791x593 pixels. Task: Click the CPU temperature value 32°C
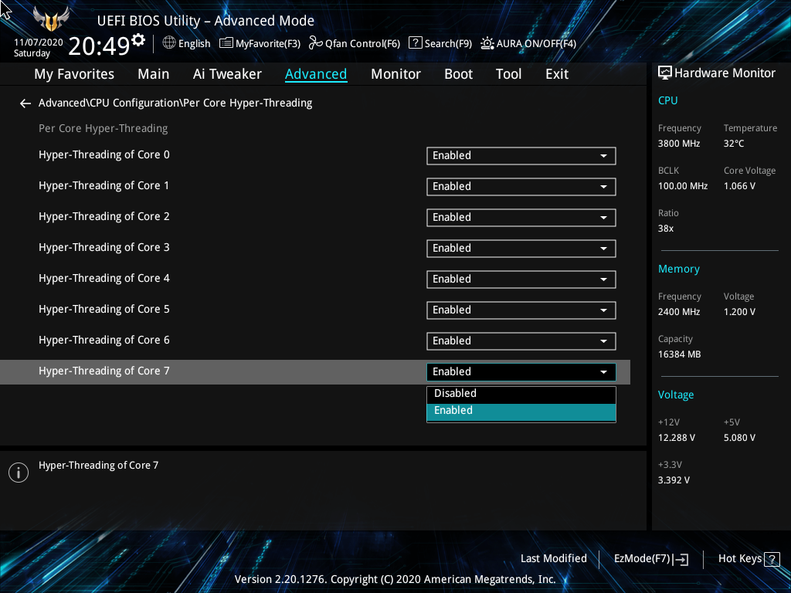point(734,144)
